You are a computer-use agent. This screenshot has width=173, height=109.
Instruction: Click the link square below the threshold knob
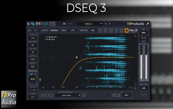pyautogui.click(x=37, y=85)
